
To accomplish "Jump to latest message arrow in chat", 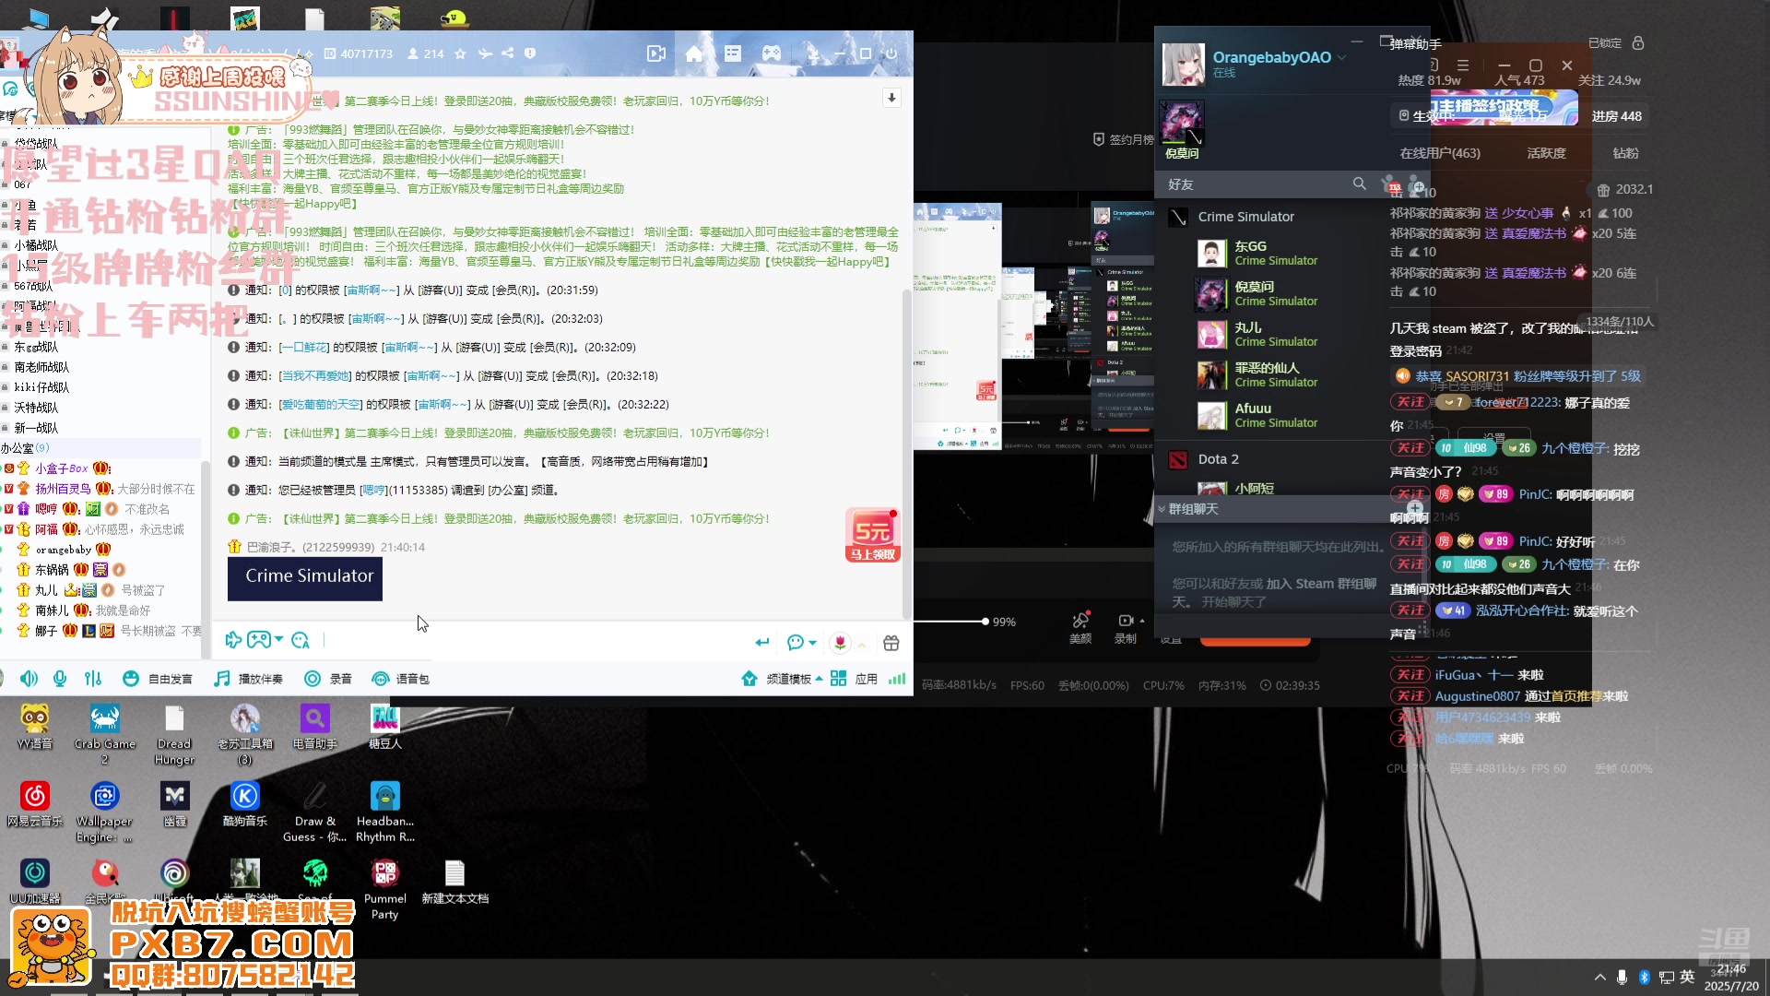I will [x=891, y=98].
